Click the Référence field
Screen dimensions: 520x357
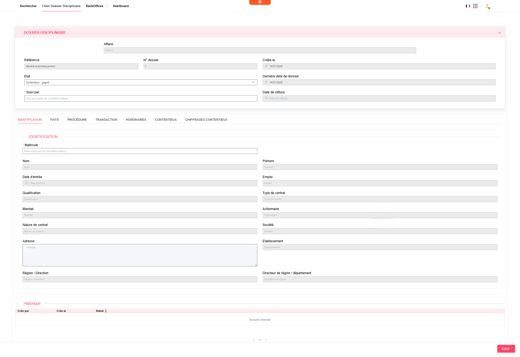pos(81,66)
